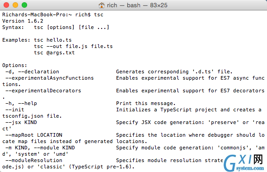Click the green zoom window button
The image size is (267, 172).
(x=24, y=5)
